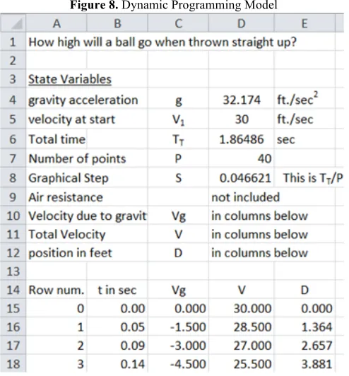Screen dimensions: 349x376
Task: Click the title cell about ball thrown up
Action: (x=162, y=42)
